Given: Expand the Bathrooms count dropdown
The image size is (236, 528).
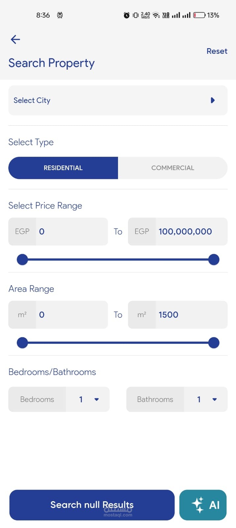Looking at the screenshot, I should click(206, 399).
